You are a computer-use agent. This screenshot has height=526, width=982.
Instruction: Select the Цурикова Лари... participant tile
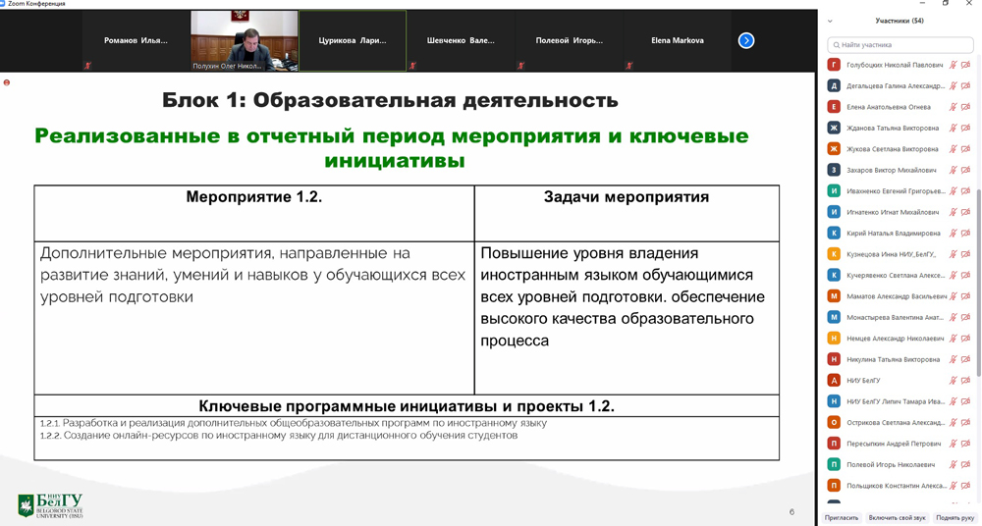pyautogui.click(x=352, y=40)
